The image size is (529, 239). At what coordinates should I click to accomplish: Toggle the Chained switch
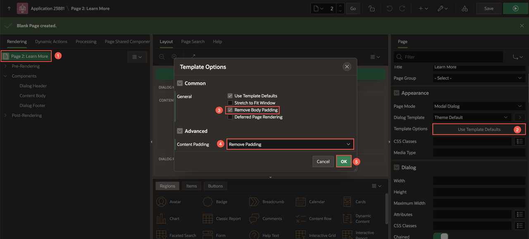[441, 236]
